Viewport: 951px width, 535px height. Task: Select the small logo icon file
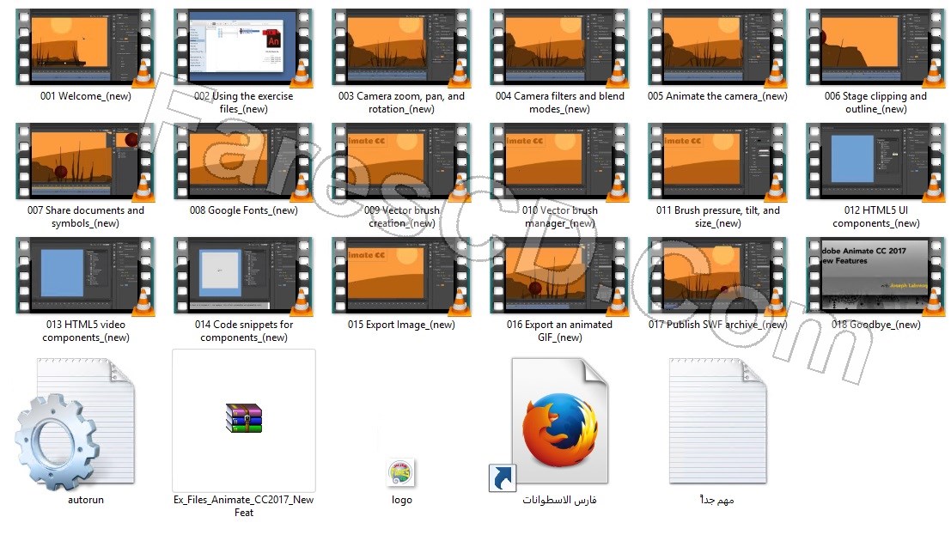[401, 472]
